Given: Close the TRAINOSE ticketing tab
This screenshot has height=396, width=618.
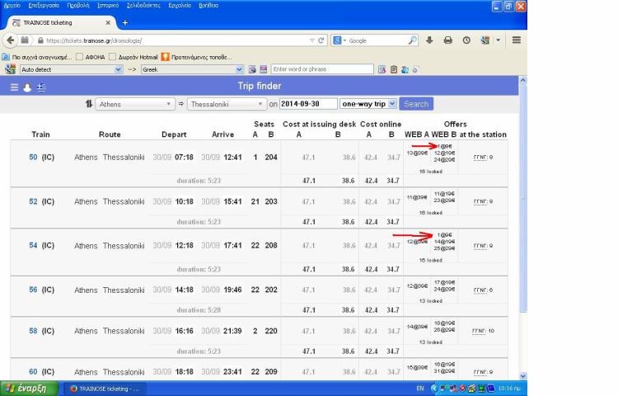Looking at the screenshot, I should (108, 23).
